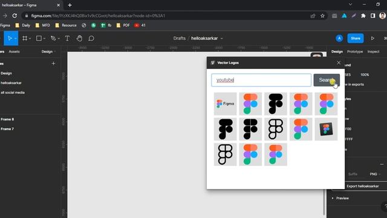Open the PNG export format dropdown
The image size is (387, 218).
pyautogui.click(x=375, y=174)
